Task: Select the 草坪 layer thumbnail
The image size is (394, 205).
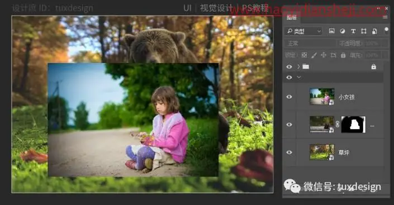Action: [x=322, y=152]
